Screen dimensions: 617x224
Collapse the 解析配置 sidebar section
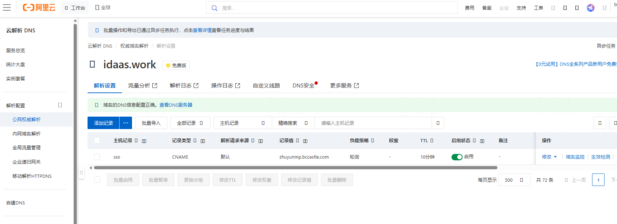pyautogui.click(x=60, y=105)
